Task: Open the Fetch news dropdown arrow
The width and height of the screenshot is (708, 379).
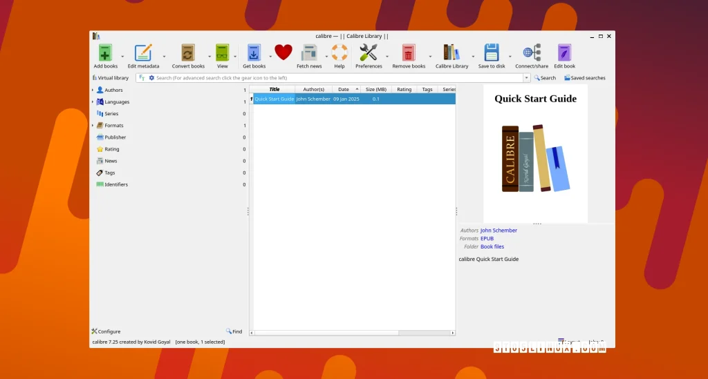Action: click(x=326, y=57)
